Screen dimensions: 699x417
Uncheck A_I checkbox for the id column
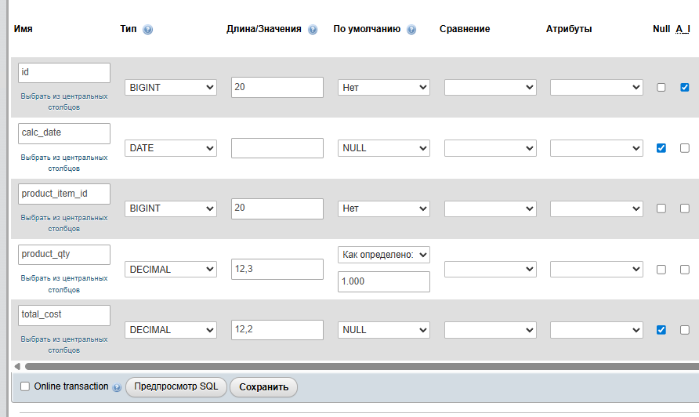coord(684,87)
